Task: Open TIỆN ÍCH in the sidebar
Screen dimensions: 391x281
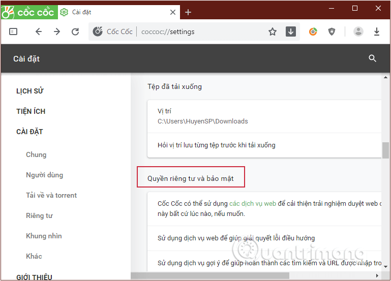Action: tap(31, 111)
